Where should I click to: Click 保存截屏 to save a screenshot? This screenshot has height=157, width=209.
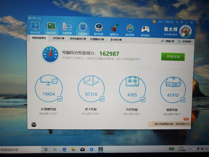coord(185,42)
